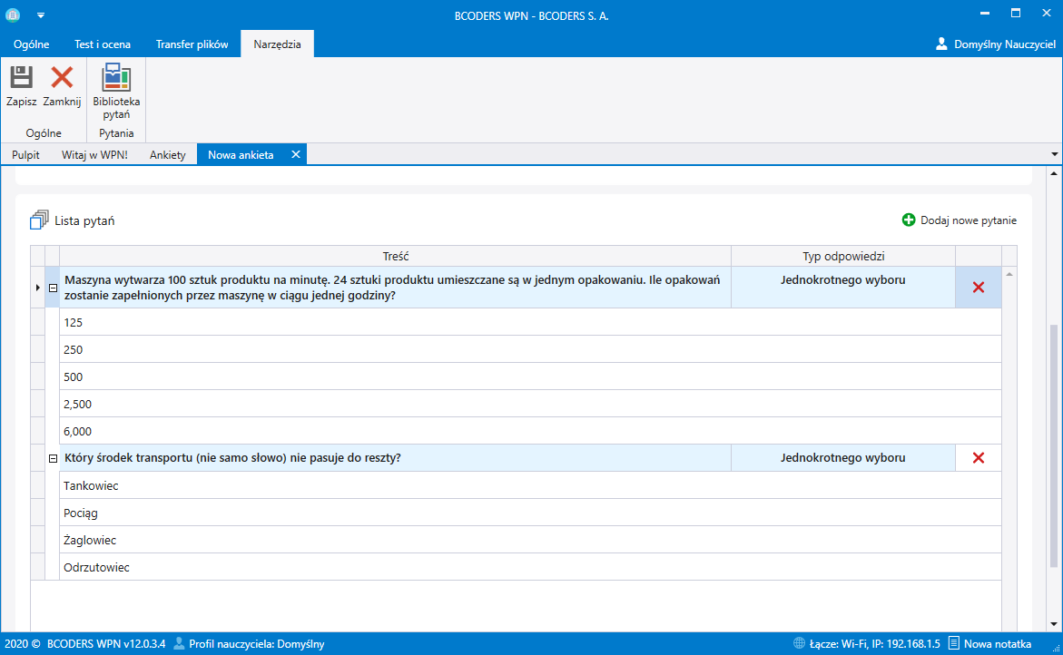Open the quick access toolbar dropdown arrow
Screen dimensions: 1063x655
pos(41,15)
